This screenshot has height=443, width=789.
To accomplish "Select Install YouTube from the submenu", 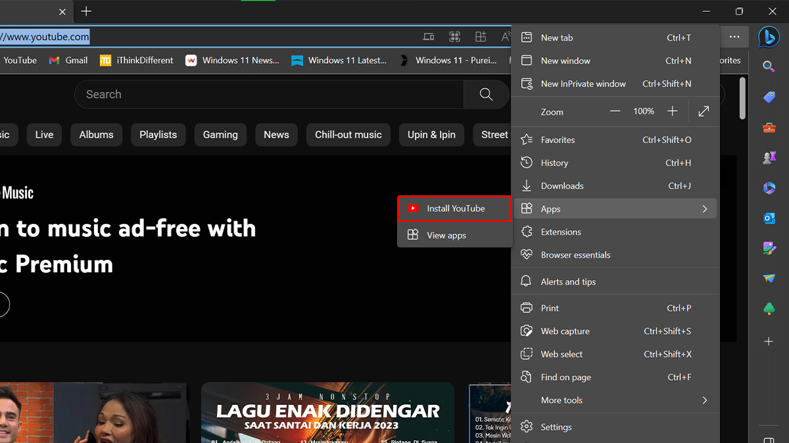I will point(455,209).
